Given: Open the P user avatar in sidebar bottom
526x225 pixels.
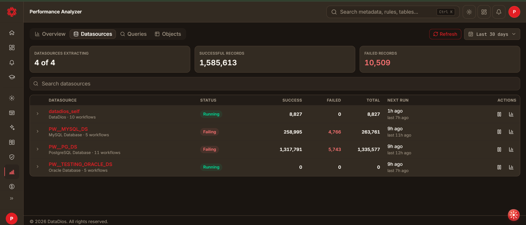Looking at the screenshot, I should tap(12, 218).
